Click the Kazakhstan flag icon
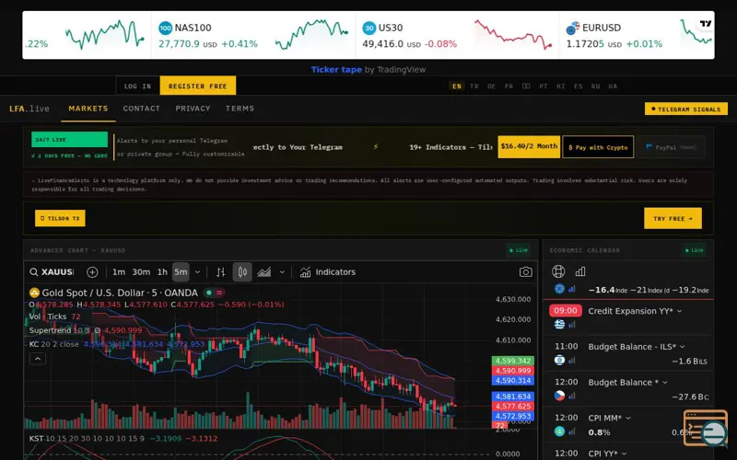 click(x=559, y=431)
